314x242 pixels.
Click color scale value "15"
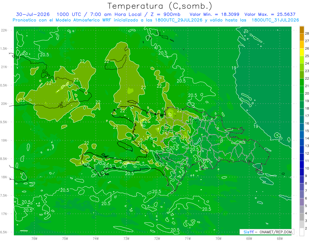click(307, 131)
